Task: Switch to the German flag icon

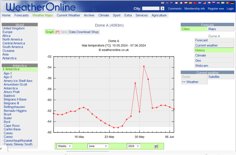Action: point(232,3)
